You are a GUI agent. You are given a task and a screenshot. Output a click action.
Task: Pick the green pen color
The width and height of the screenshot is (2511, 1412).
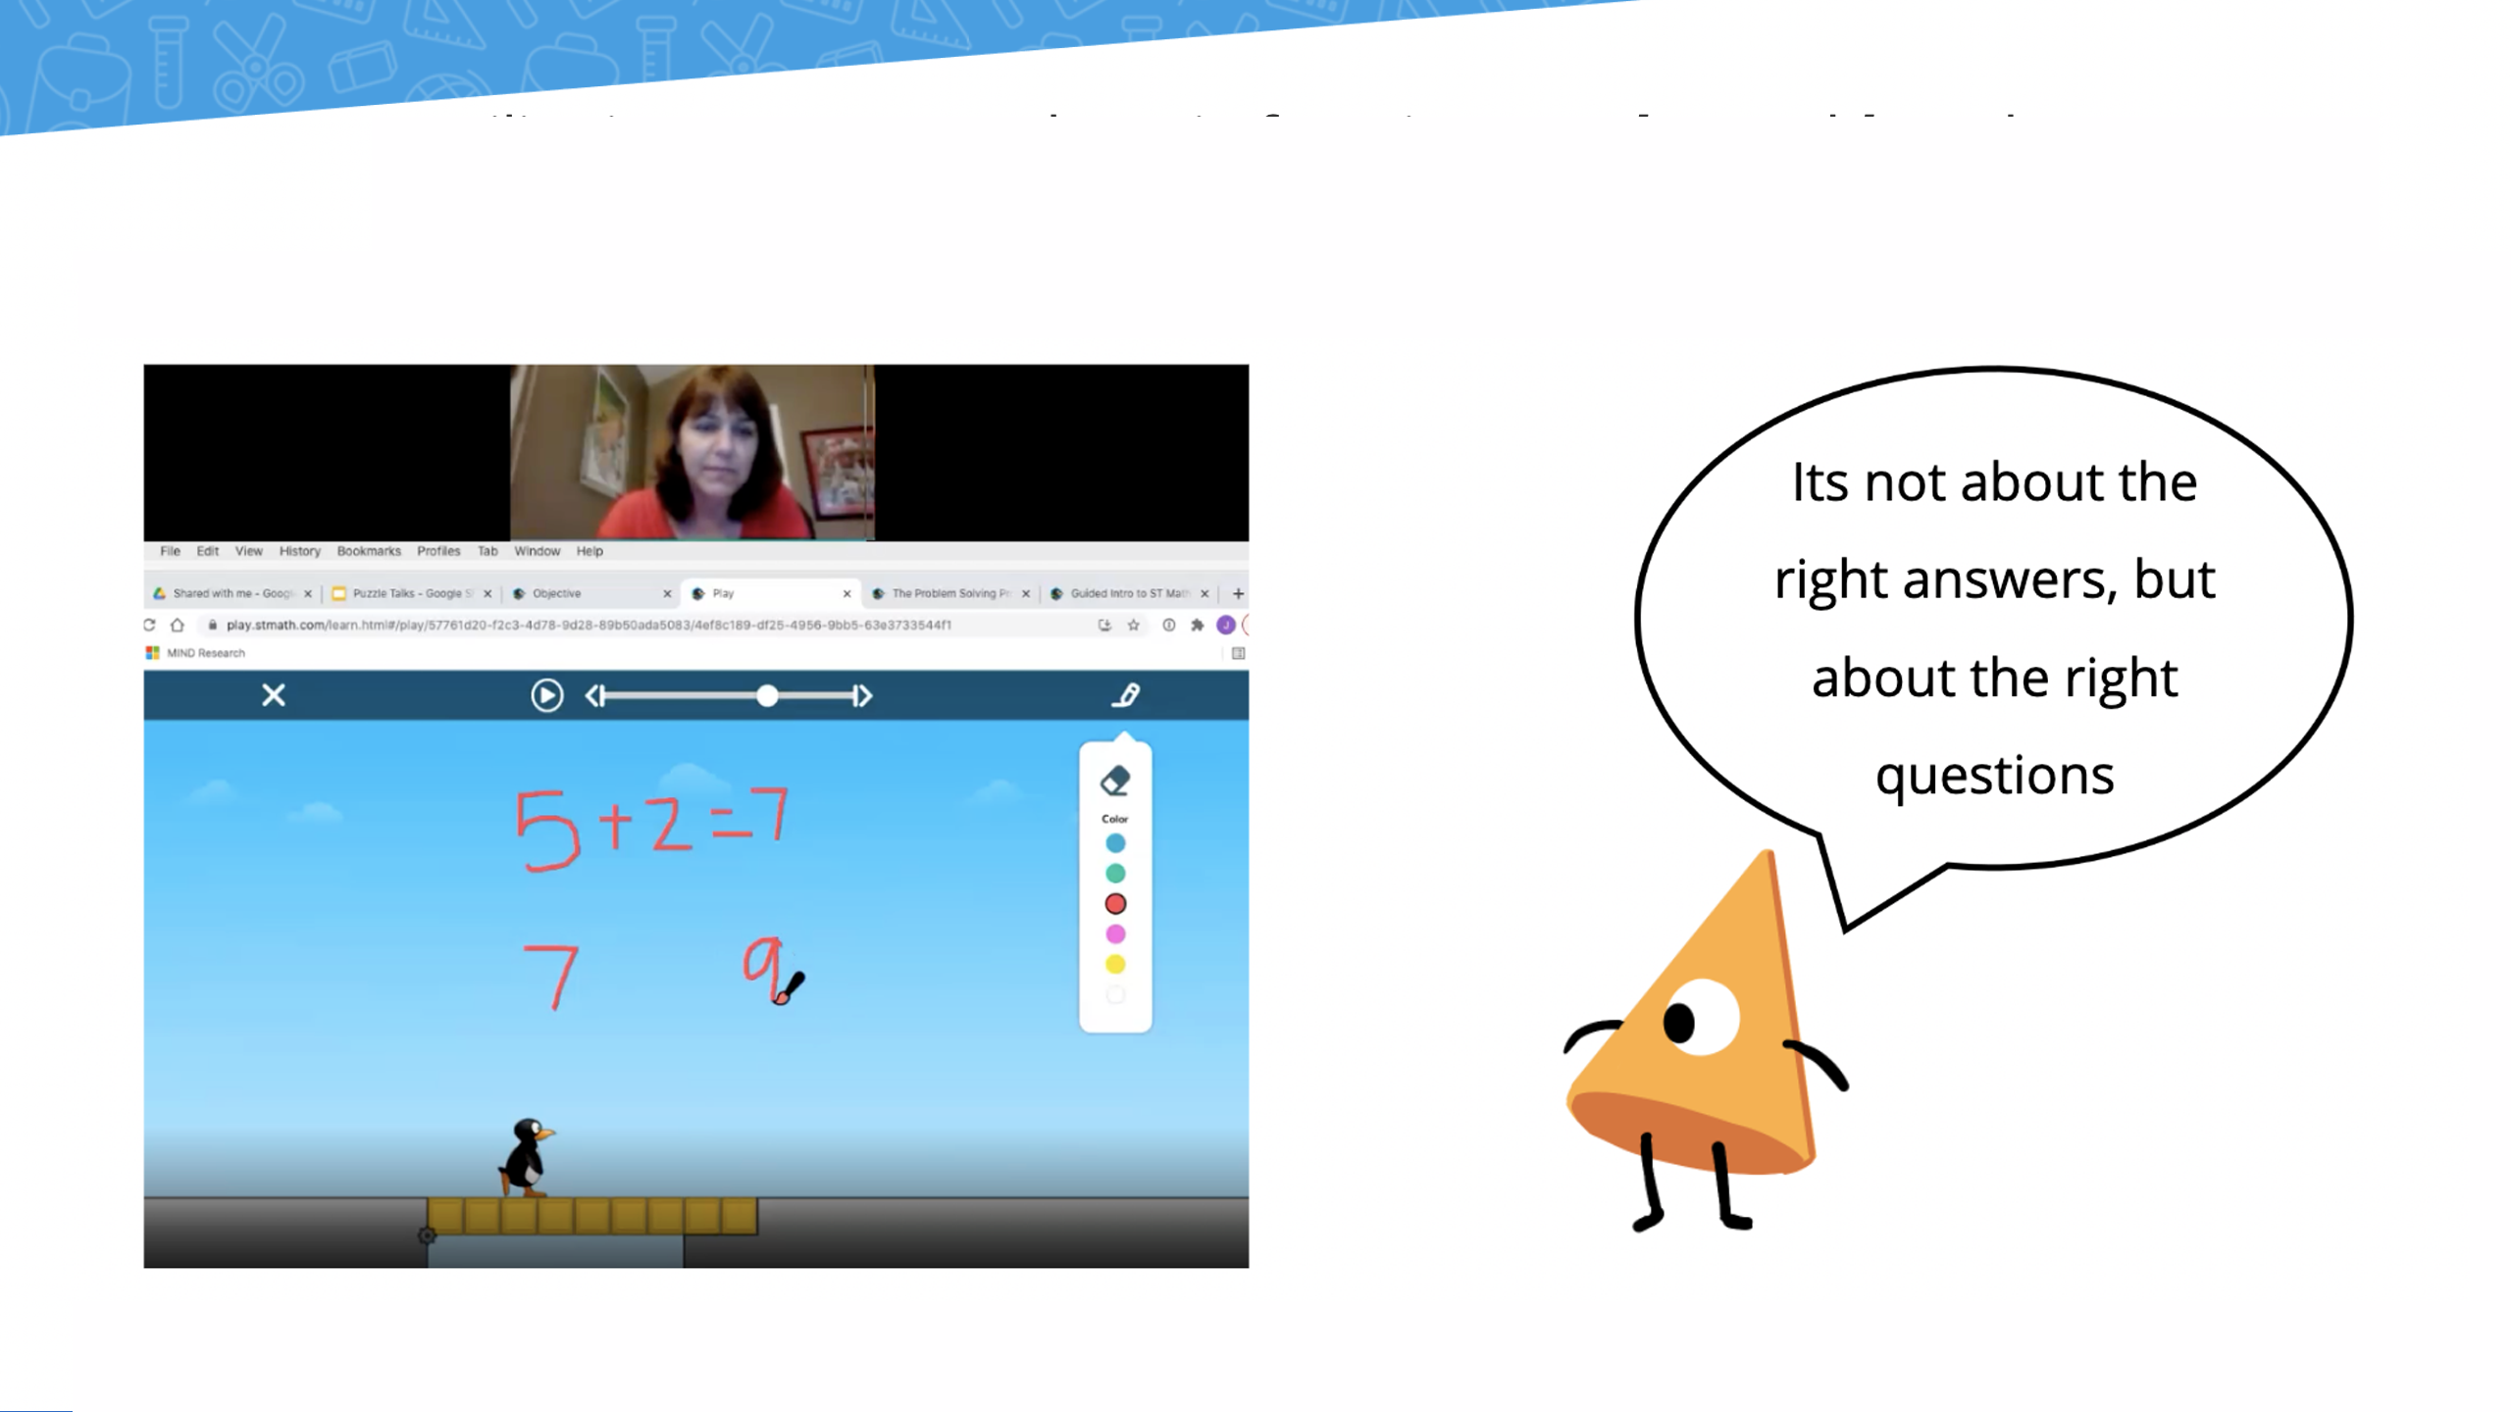[1115, 874]
